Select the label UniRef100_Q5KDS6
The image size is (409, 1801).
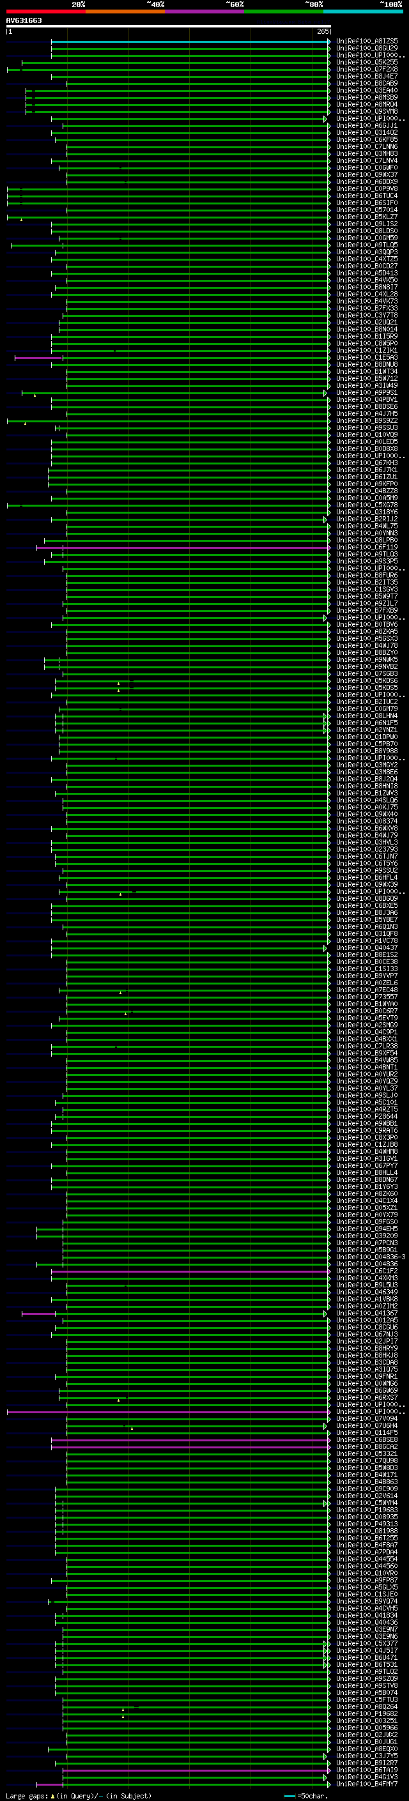(x=367, y=681)
